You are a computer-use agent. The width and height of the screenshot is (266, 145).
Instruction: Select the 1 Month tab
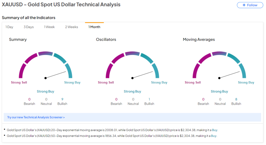94,27
